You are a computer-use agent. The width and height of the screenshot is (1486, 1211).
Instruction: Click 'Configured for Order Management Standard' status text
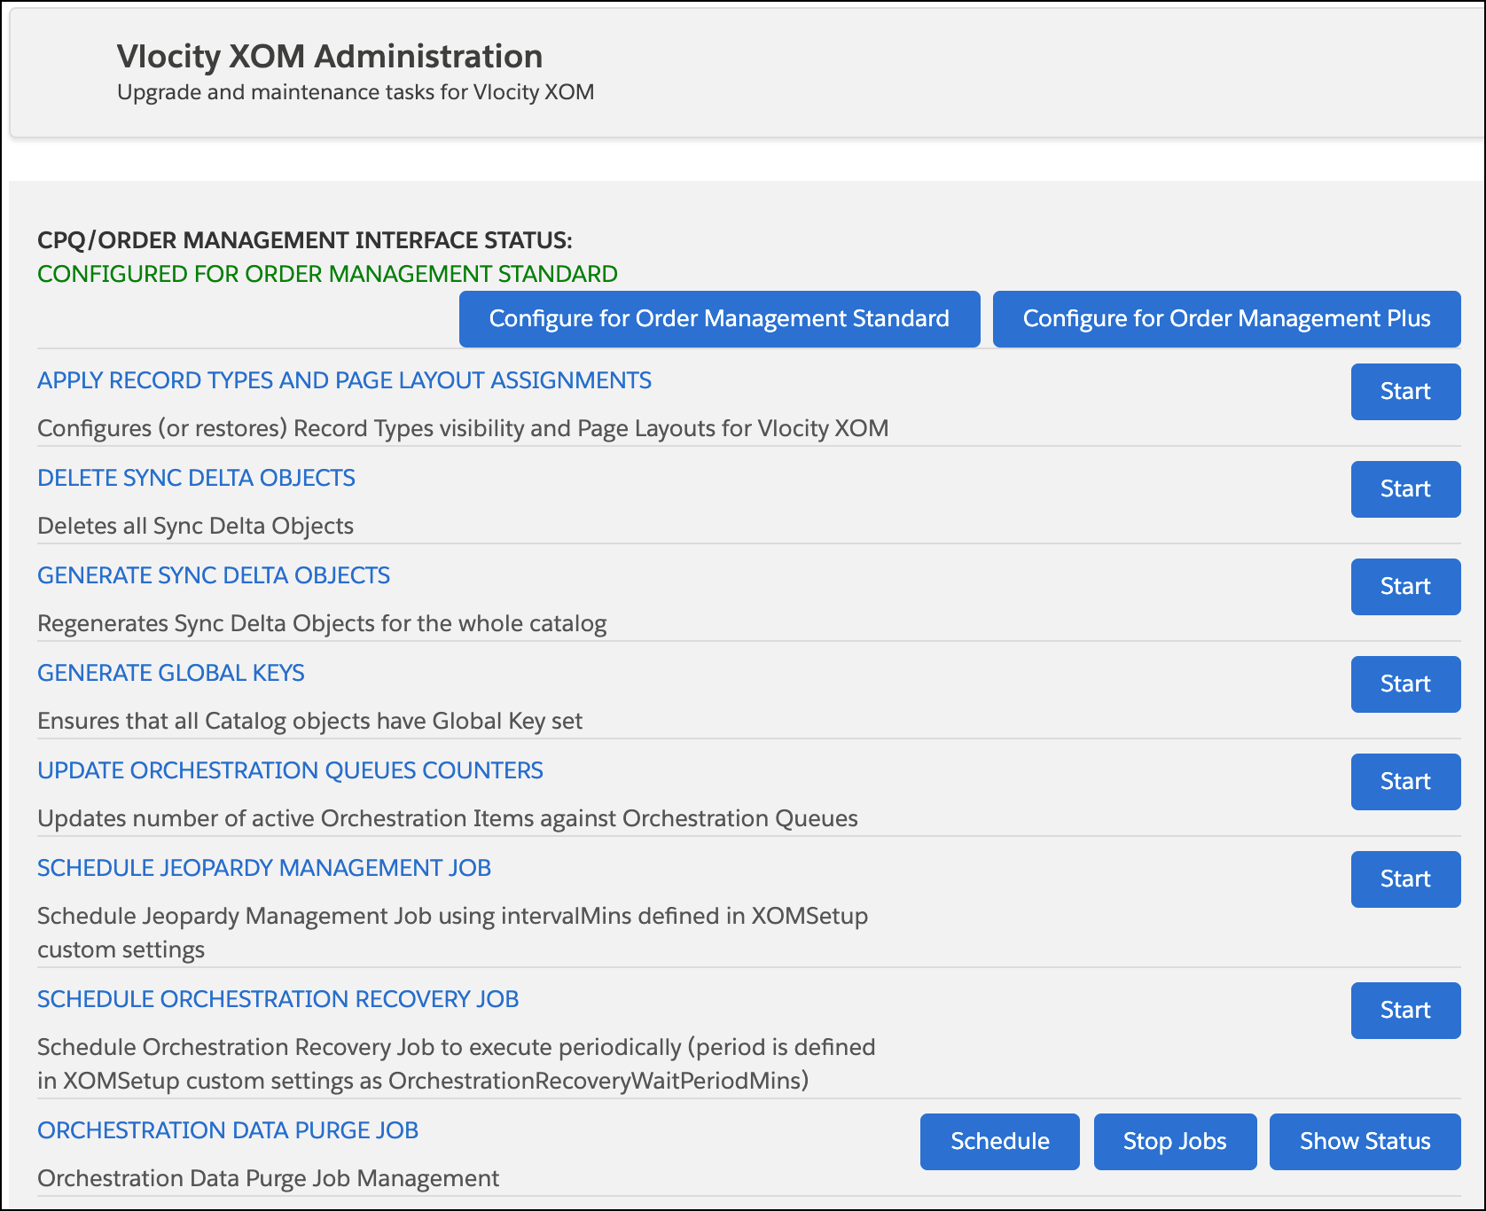click(x=327, y=274)
